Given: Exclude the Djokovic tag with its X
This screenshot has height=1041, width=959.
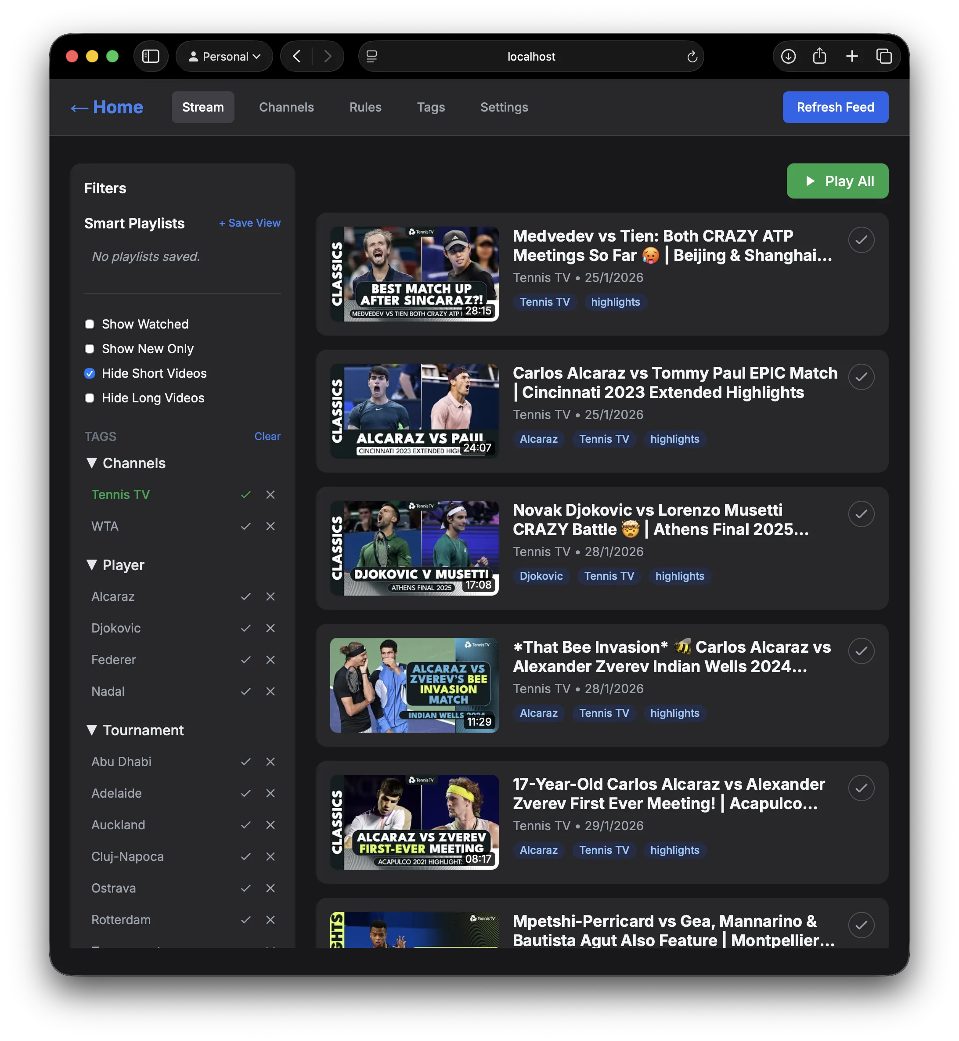Looking at the screenshot, I should [x=270, y=628].
